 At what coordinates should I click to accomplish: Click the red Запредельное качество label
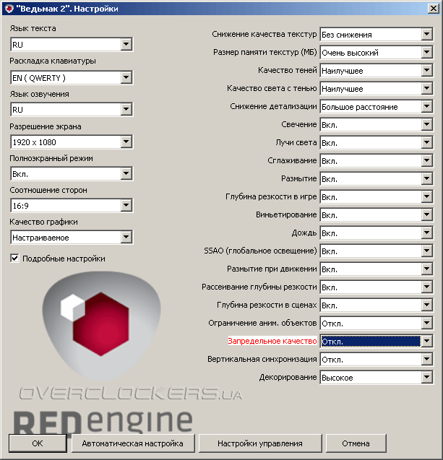(x=272, y=341)
